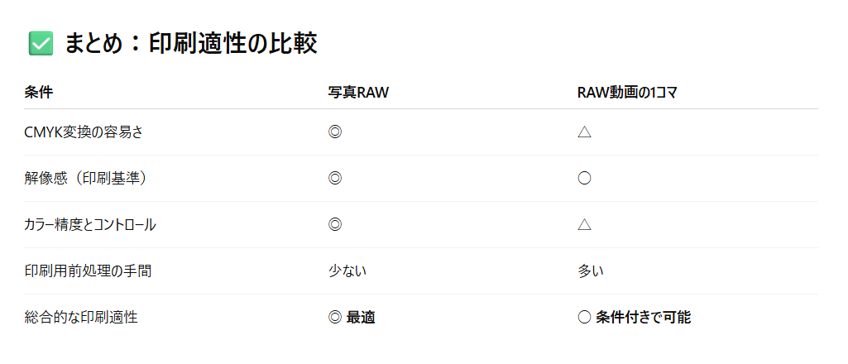
Task: Select the 写真RAW column header
Action: [358, 93]
